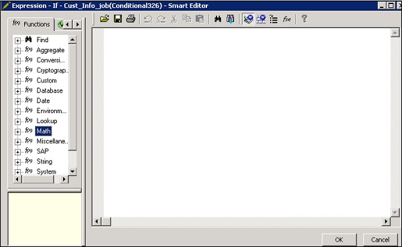The width and height of the screenshot is (402, 247).
Task: Expand the String function category
Action: [x=17, y=162]
